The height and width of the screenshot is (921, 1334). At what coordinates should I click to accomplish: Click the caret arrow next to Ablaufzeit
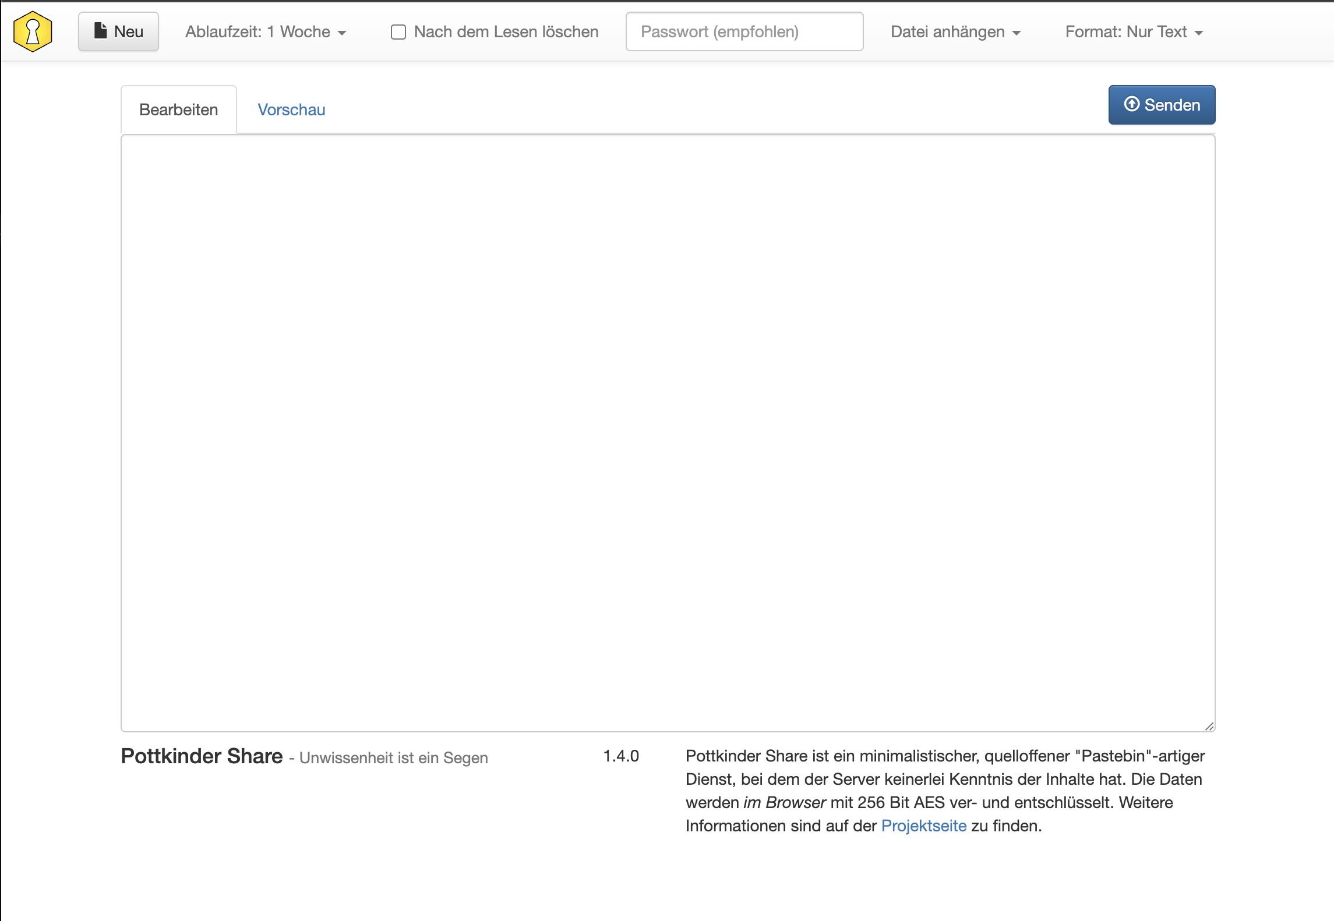342,33
